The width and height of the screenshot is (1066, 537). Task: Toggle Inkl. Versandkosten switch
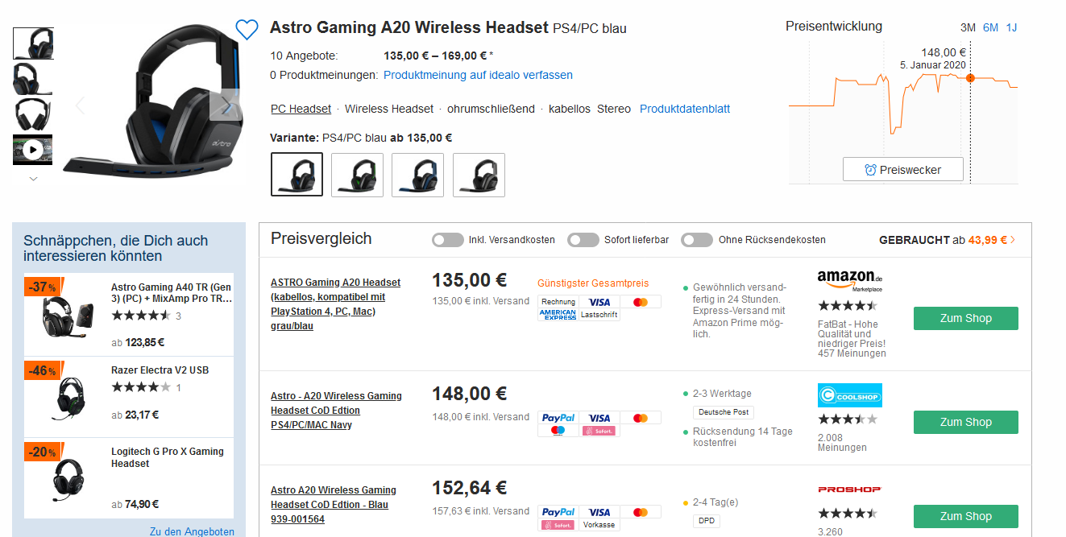448,240
